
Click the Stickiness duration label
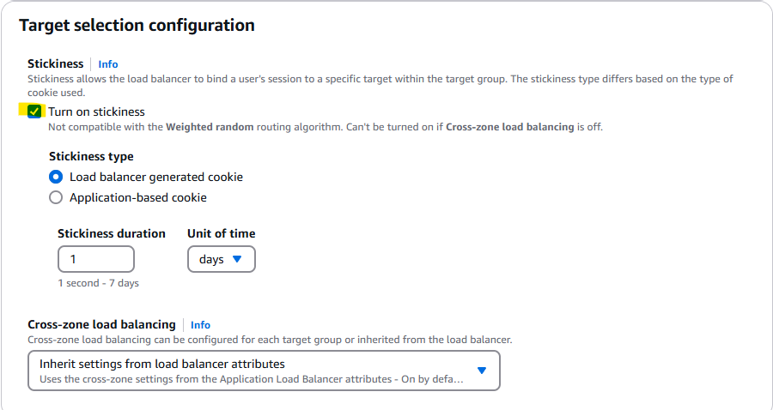[112, 233]
